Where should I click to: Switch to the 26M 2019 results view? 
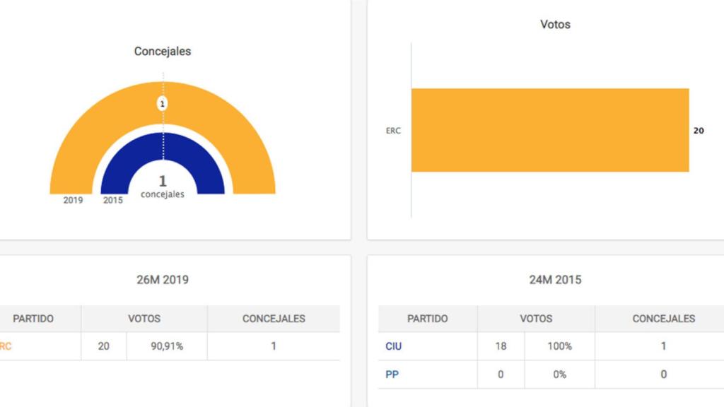coord(163,279)
